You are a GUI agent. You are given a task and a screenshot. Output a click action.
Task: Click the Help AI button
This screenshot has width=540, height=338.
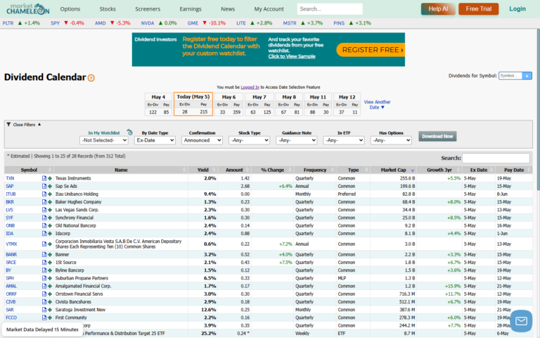[438, 9]
